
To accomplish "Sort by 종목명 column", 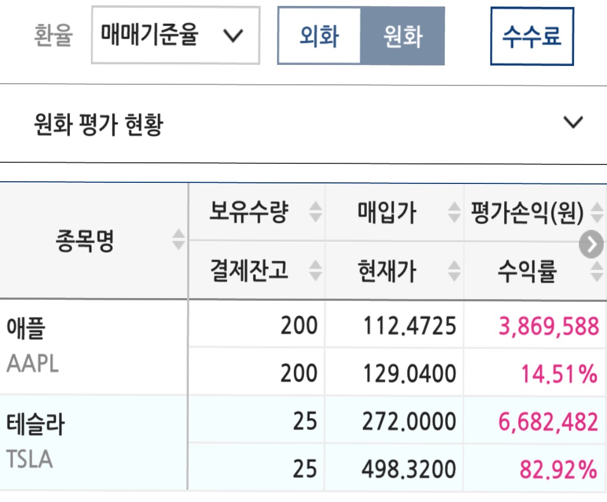I will 179,240.
